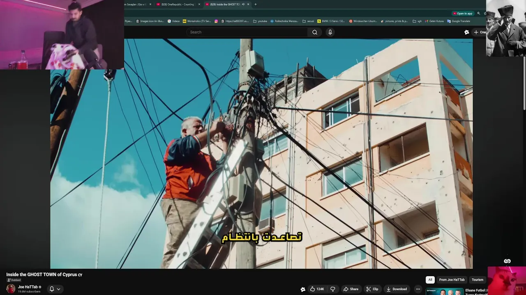This screenshot has width=526, height=295.
Task: Dislike the video with thumbs-down
Action: [x=333, y=289]
